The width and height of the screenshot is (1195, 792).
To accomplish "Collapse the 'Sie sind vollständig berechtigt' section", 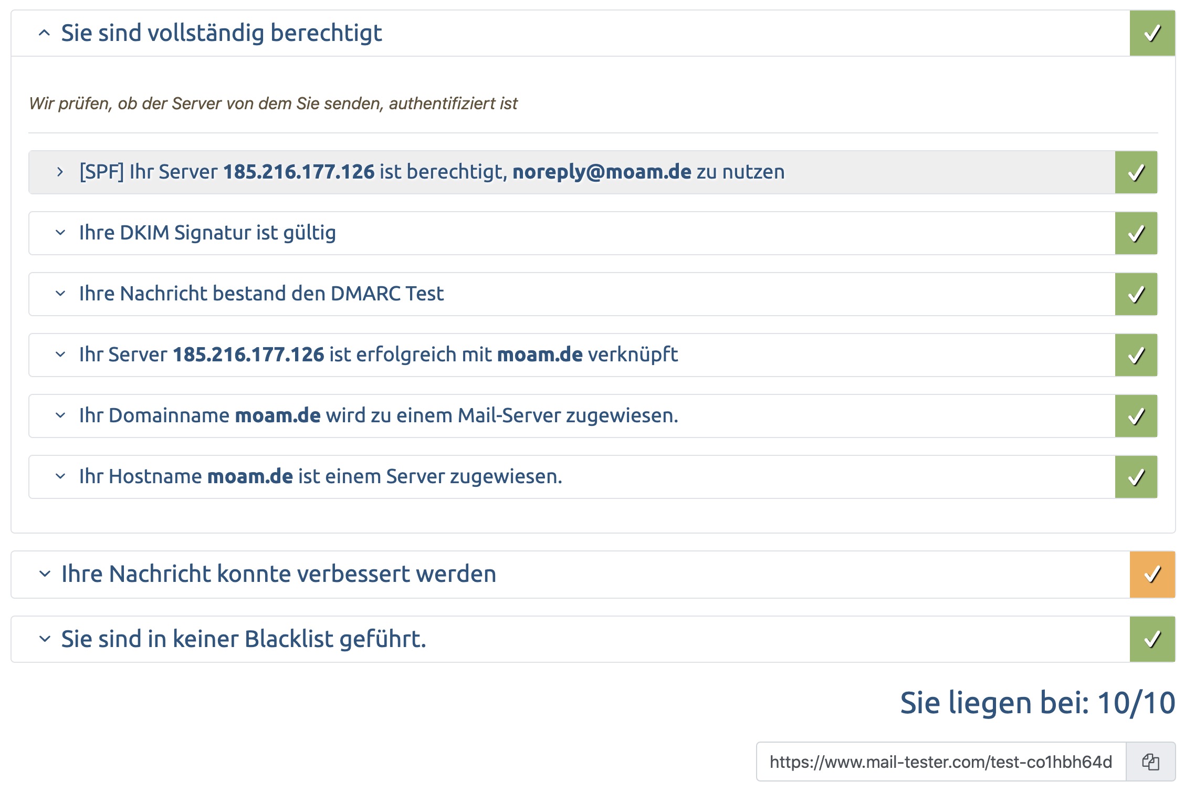I will 45,33.
